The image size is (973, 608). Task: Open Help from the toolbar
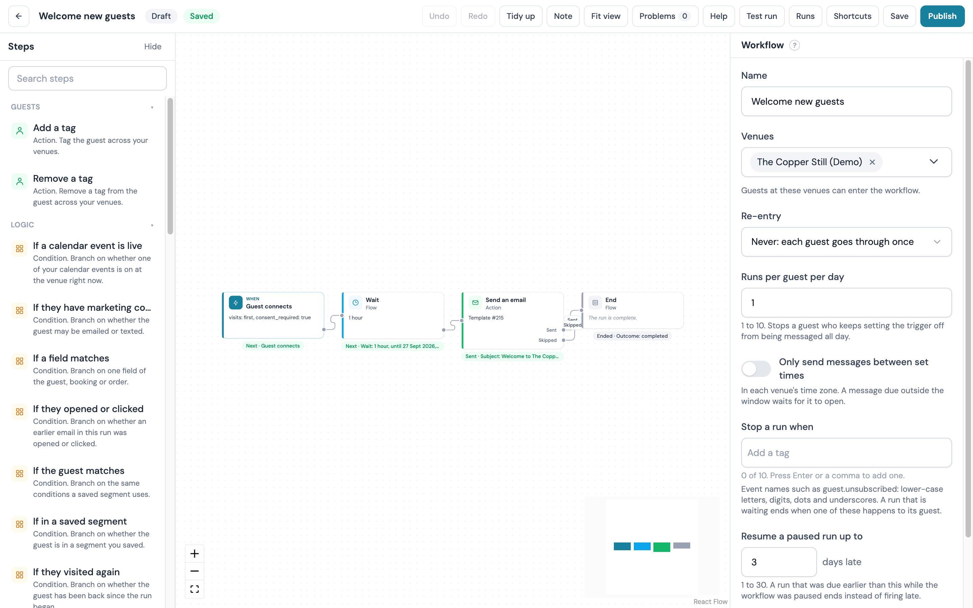(719, 16)
